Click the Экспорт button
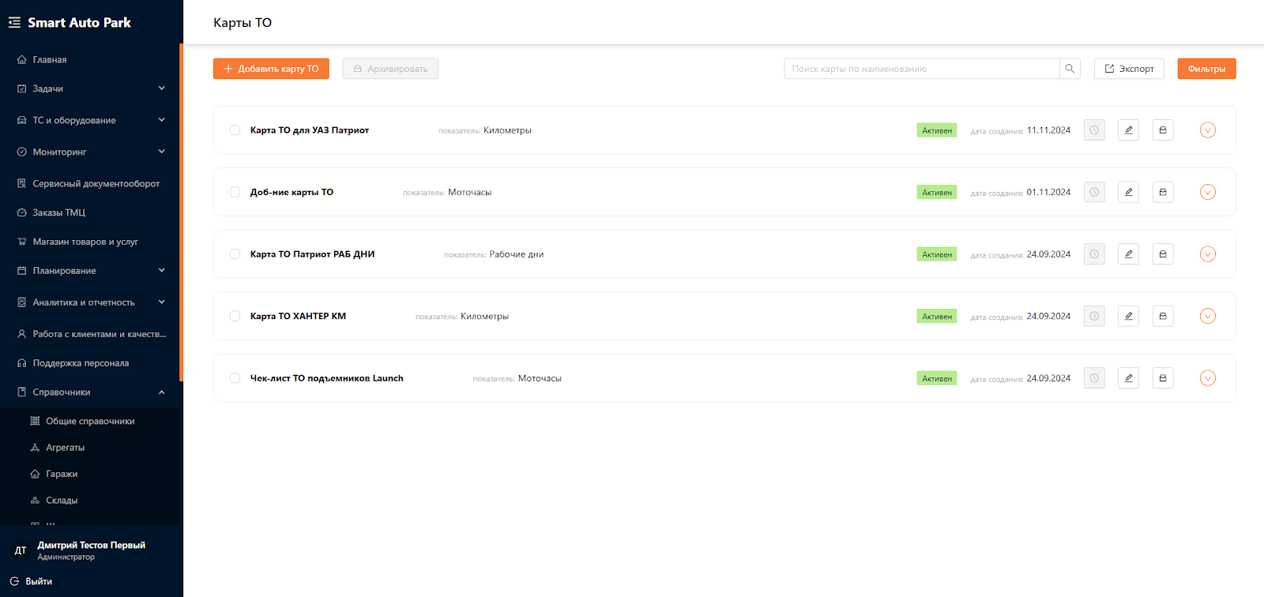Screen dimensions: 1264x597 click(x=1129, y=69)
